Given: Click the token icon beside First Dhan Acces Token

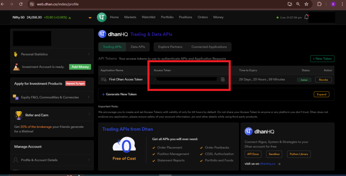Looking at the screenshot, I should (103, 79).
